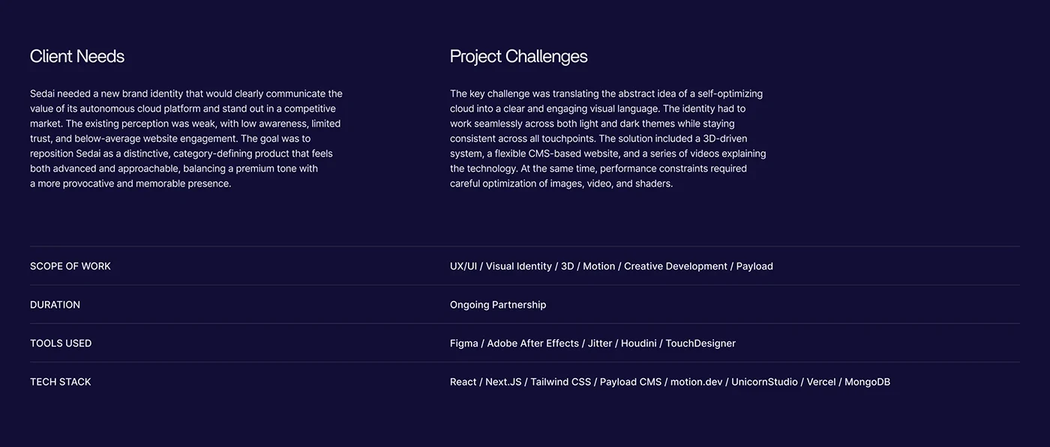1050x447 pixels.
Task: Click the TOOLS USED row label
Action: pos(61,343)
